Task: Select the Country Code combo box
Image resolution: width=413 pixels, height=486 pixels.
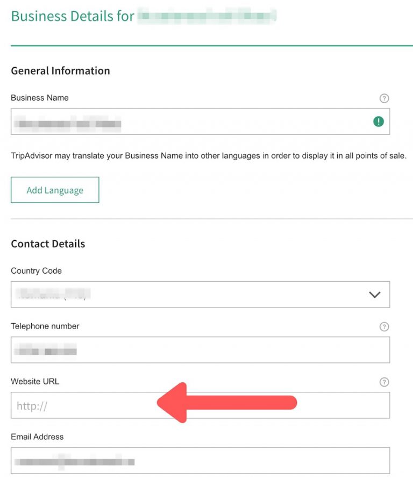Action: [x=200, y=295]
